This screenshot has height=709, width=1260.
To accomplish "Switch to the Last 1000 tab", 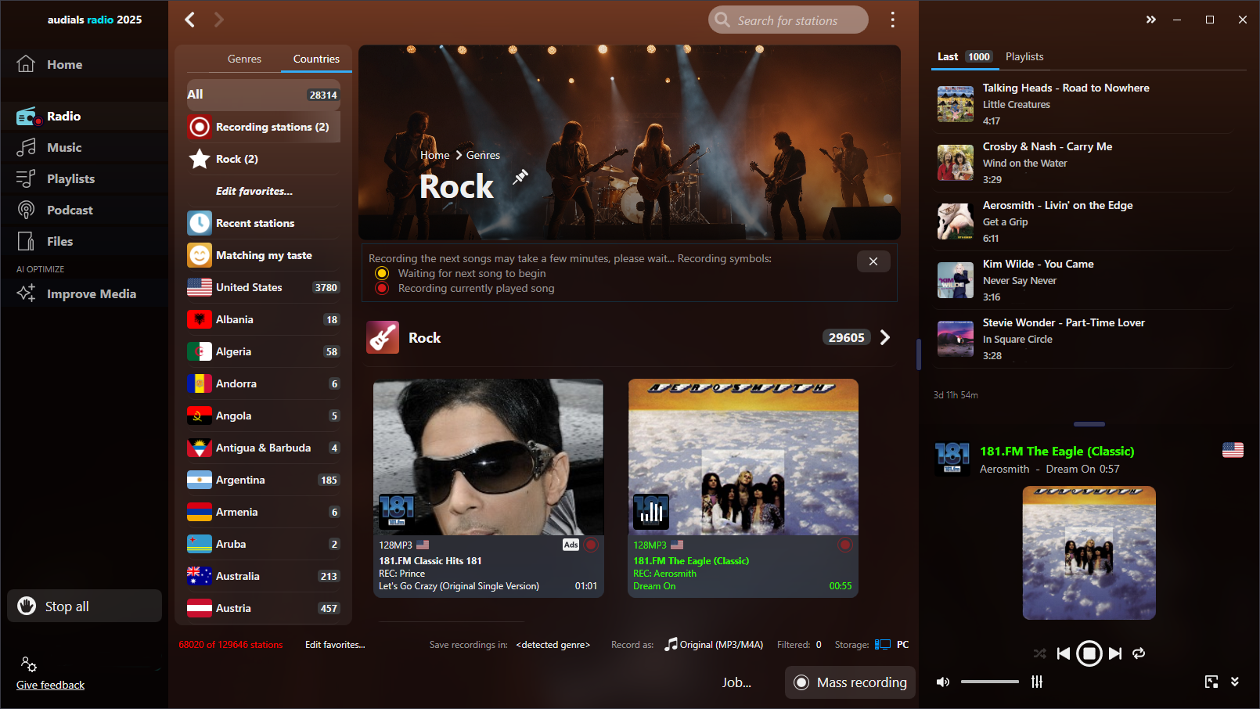I will 964,56.
